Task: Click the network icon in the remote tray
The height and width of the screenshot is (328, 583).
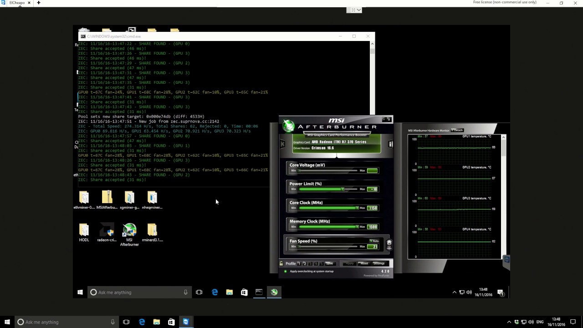Action: pyautogui.click(x=462, y=292)
